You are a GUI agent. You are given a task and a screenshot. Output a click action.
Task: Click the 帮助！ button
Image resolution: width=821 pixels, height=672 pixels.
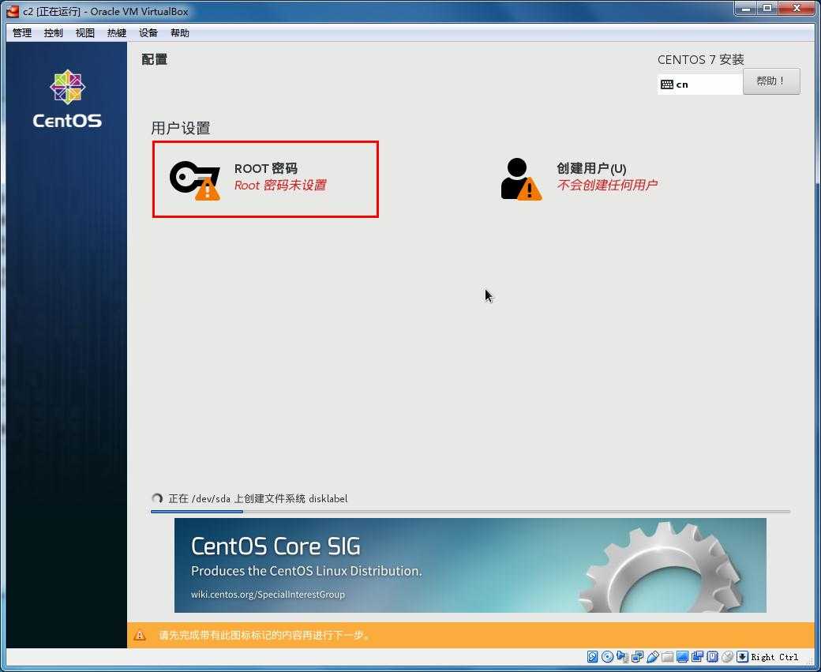click(771, 81)
